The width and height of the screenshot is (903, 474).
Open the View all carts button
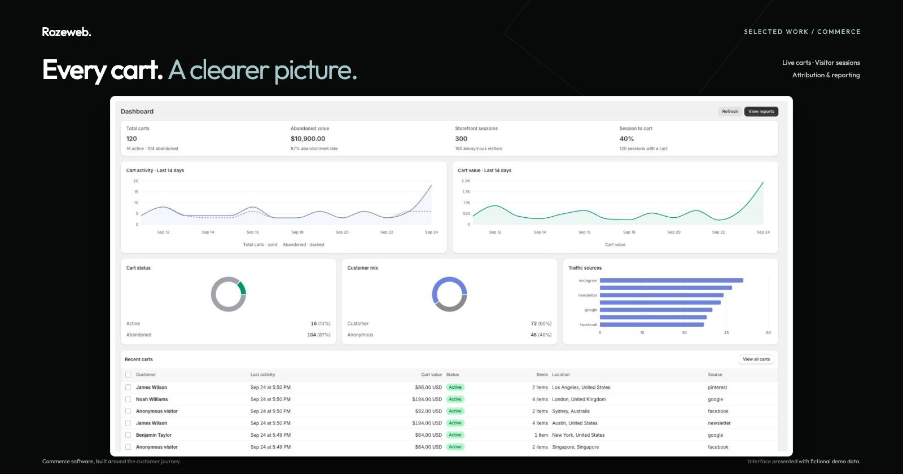pyautogui.click(x=756, y=359)
